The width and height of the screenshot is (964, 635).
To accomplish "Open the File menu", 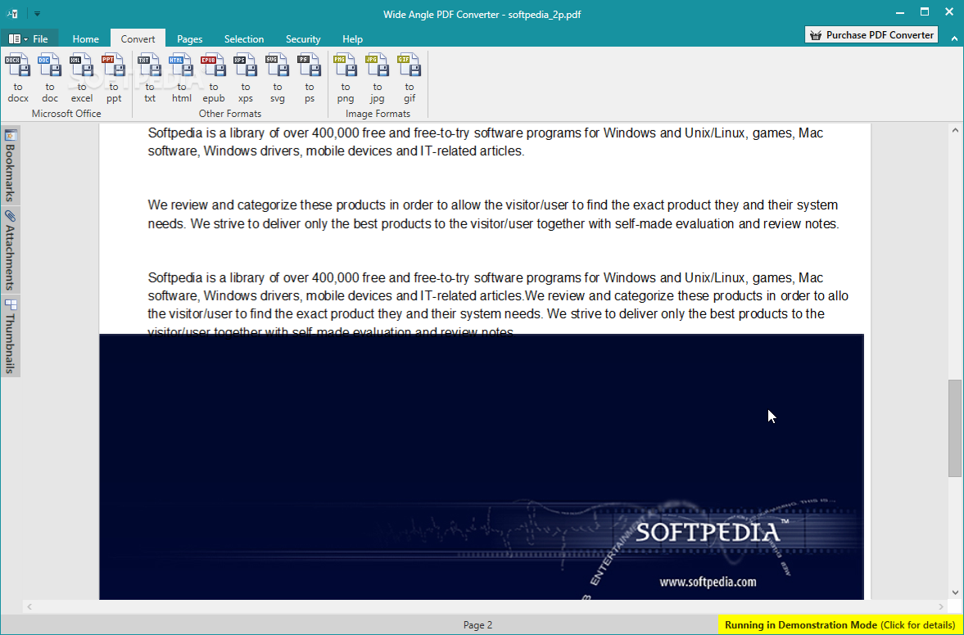I will pyautogui.click(x=29, y=38).
